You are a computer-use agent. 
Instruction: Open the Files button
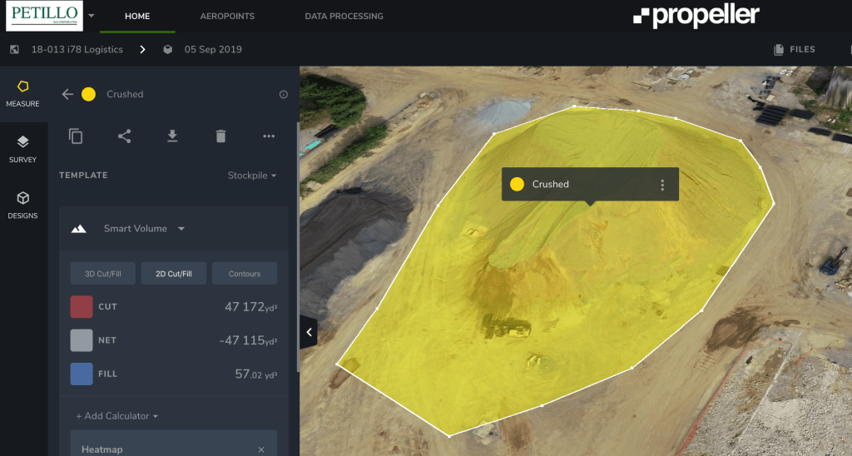[795, 50]
